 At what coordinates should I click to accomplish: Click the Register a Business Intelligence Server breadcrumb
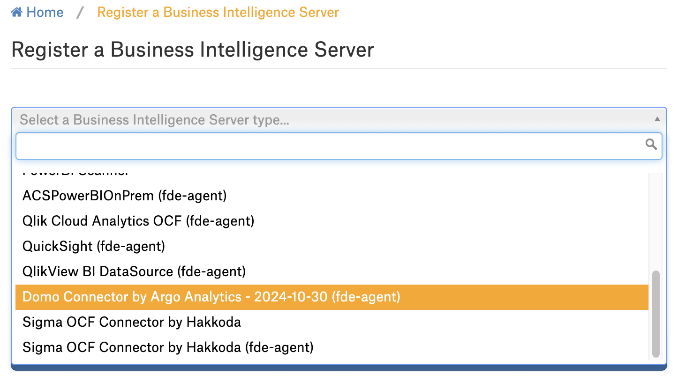click(x=218, y=12)
